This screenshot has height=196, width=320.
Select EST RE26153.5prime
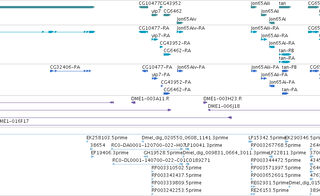(270, 190)
